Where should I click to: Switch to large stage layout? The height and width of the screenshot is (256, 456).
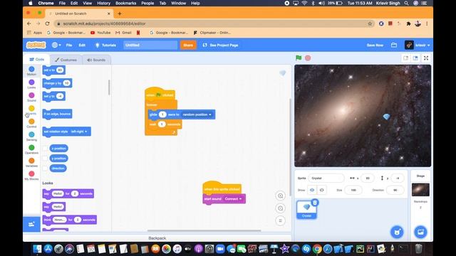pos(415,58)
